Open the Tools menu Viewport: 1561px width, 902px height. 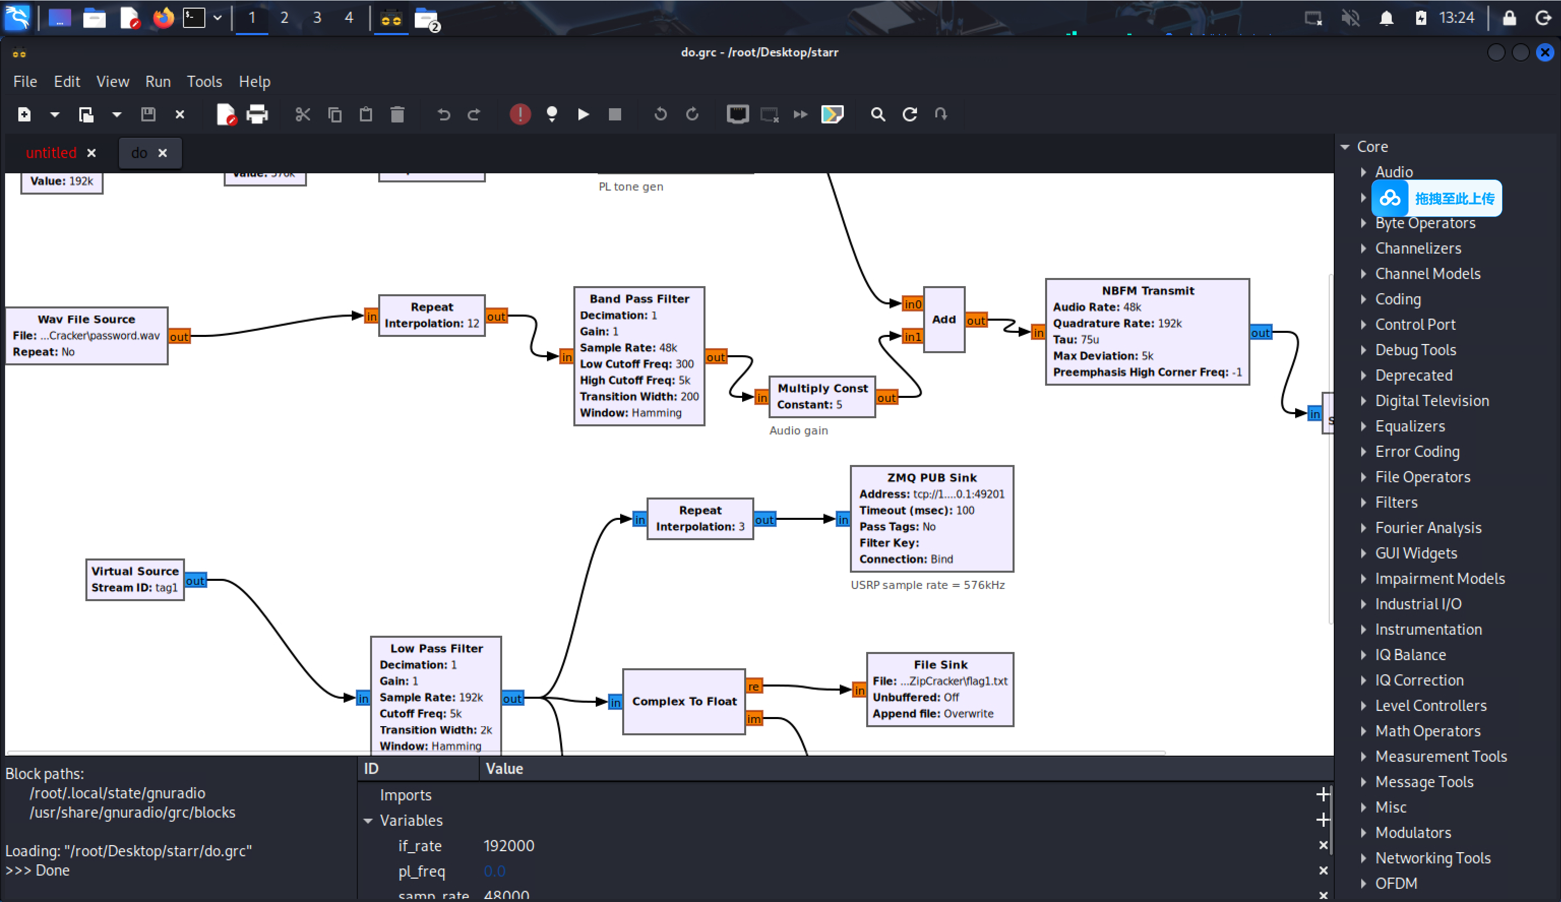(x=204, y=82)
